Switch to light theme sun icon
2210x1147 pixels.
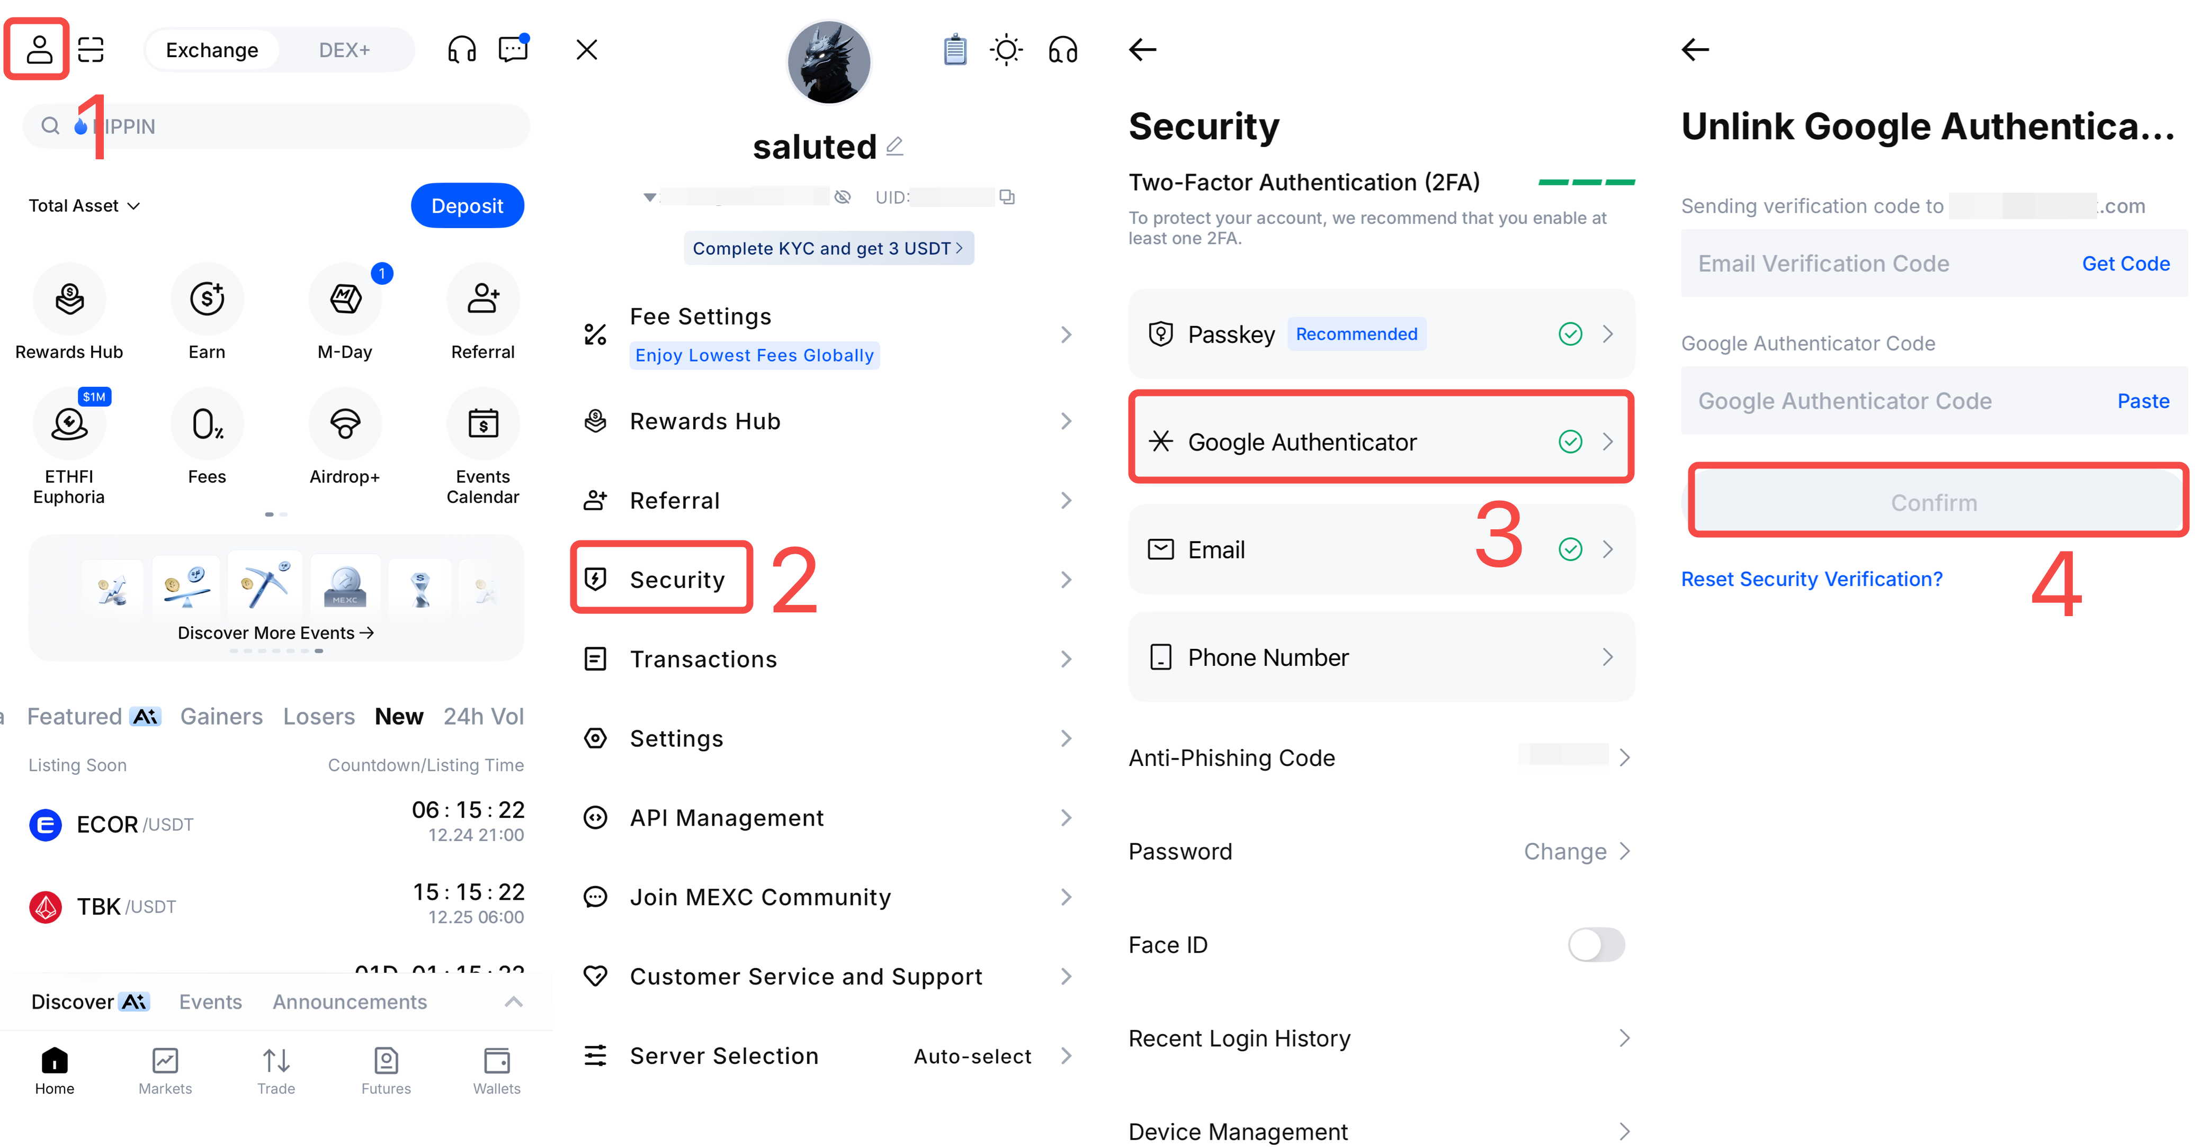click(x=1006, y=50)
